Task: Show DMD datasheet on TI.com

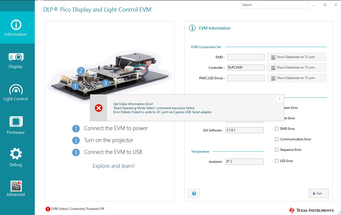Action: point(296,57)
